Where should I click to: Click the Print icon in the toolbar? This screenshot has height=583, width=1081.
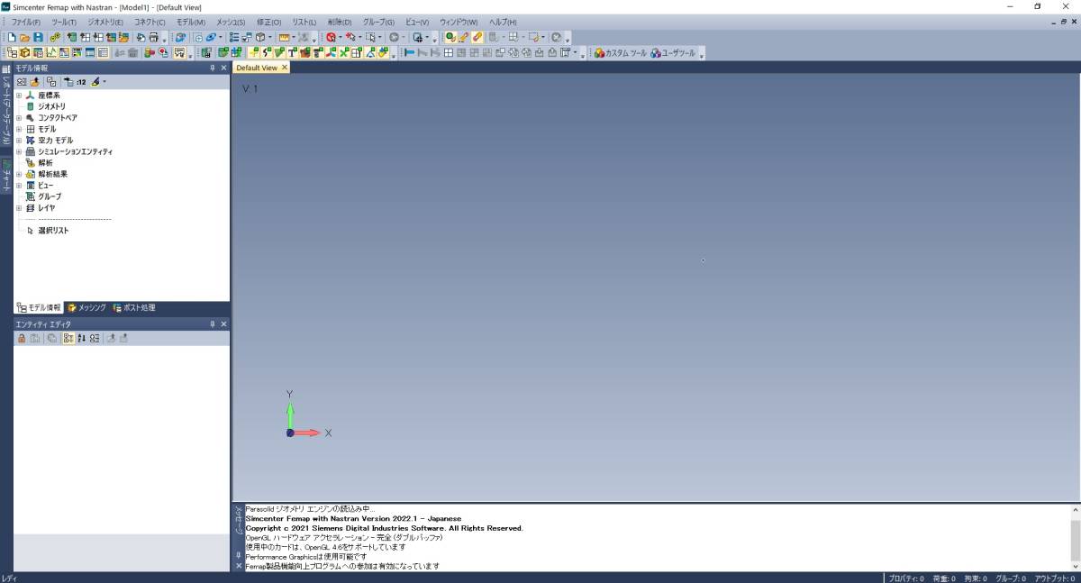pos(154,37)
